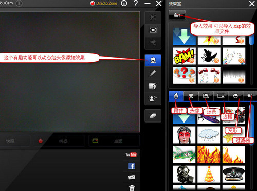Click the 桌面 desktop capture button
Viewport: 257px width, 191px height.
pos(114,141)
